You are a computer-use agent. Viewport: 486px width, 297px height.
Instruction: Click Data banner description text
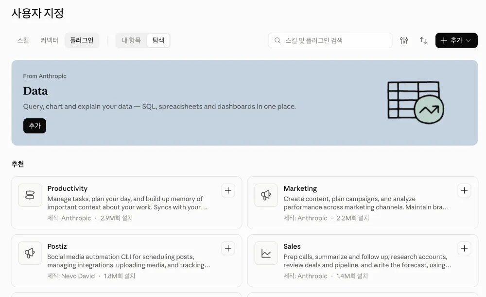pyautogui.click(x=159, y=107)
